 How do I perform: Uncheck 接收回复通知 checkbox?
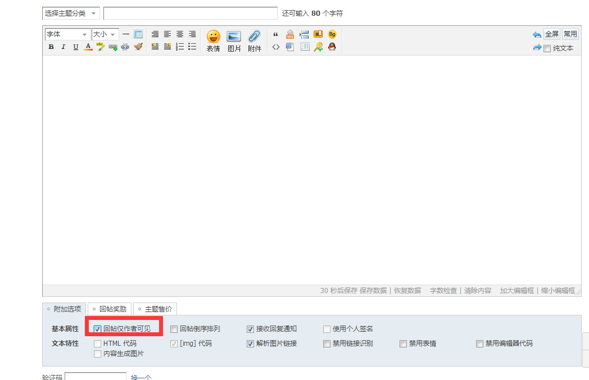[250, 329]
